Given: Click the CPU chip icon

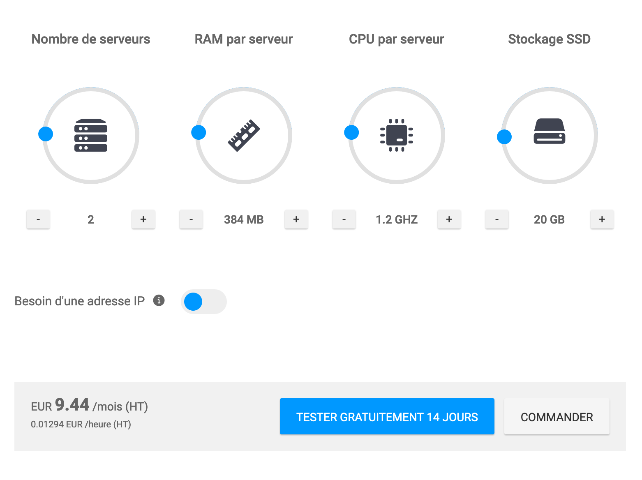Looking at the screenshot, I should [397, 135].
